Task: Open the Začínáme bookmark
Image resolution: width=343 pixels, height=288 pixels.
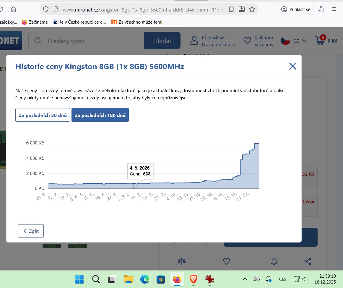Action: (x=35, y=22)
